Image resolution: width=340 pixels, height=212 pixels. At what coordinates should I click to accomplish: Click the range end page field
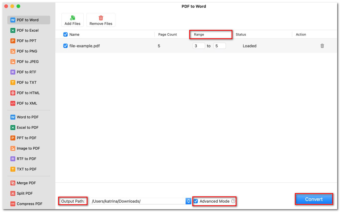(x=219, y=46)
